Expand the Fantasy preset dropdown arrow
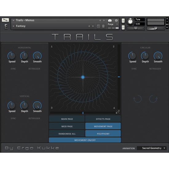This screenshot has height=169, width=169. click(x=13, y=26)
